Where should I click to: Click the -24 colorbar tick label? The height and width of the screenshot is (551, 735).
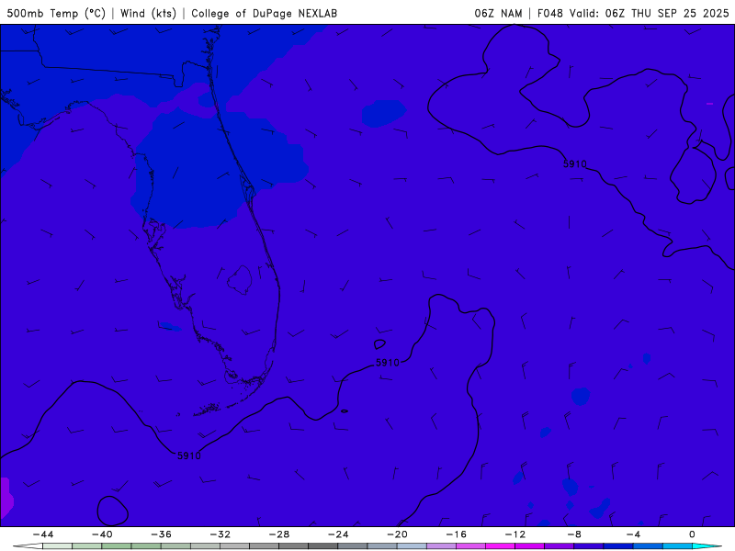(338, 534)
